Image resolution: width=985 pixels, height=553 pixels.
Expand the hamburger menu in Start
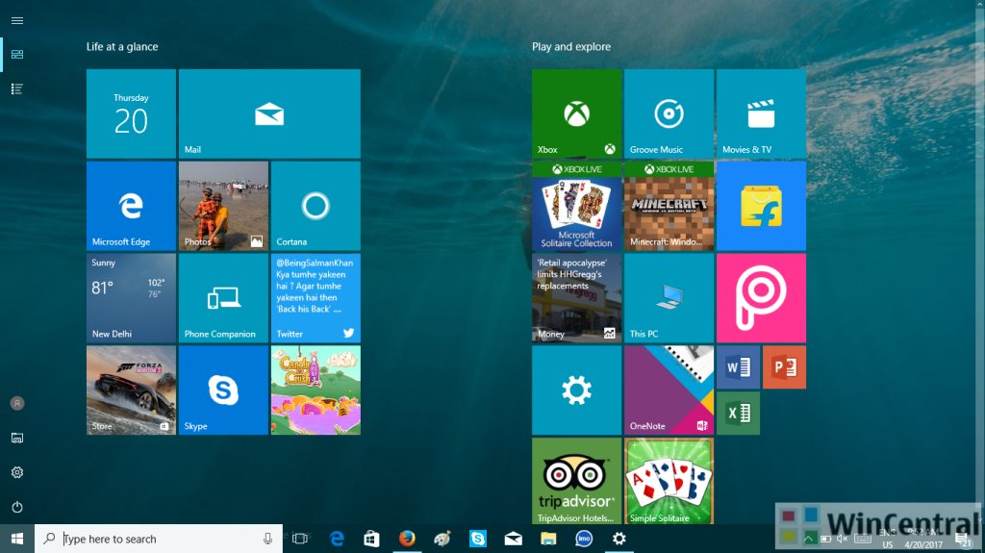[x=17, y=21]
